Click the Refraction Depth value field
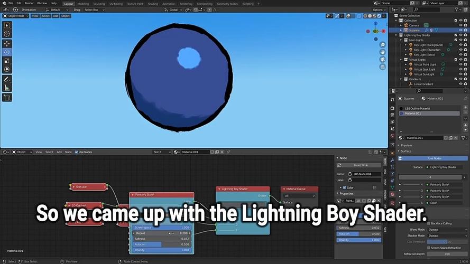 click(x=447, y=254)
